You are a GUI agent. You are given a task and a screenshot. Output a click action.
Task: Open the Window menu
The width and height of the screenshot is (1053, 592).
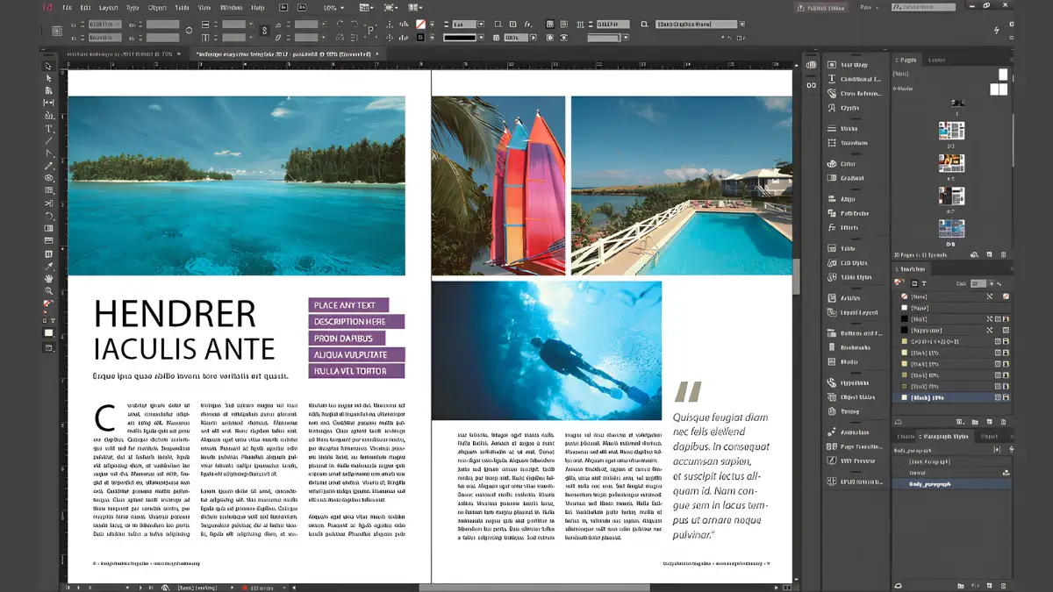[x=232, y=7]
